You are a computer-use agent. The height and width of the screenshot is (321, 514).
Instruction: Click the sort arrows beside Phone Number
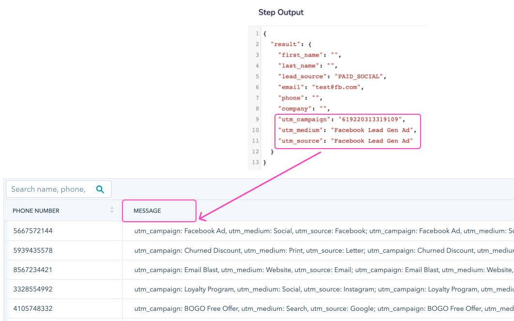point(112,210)
